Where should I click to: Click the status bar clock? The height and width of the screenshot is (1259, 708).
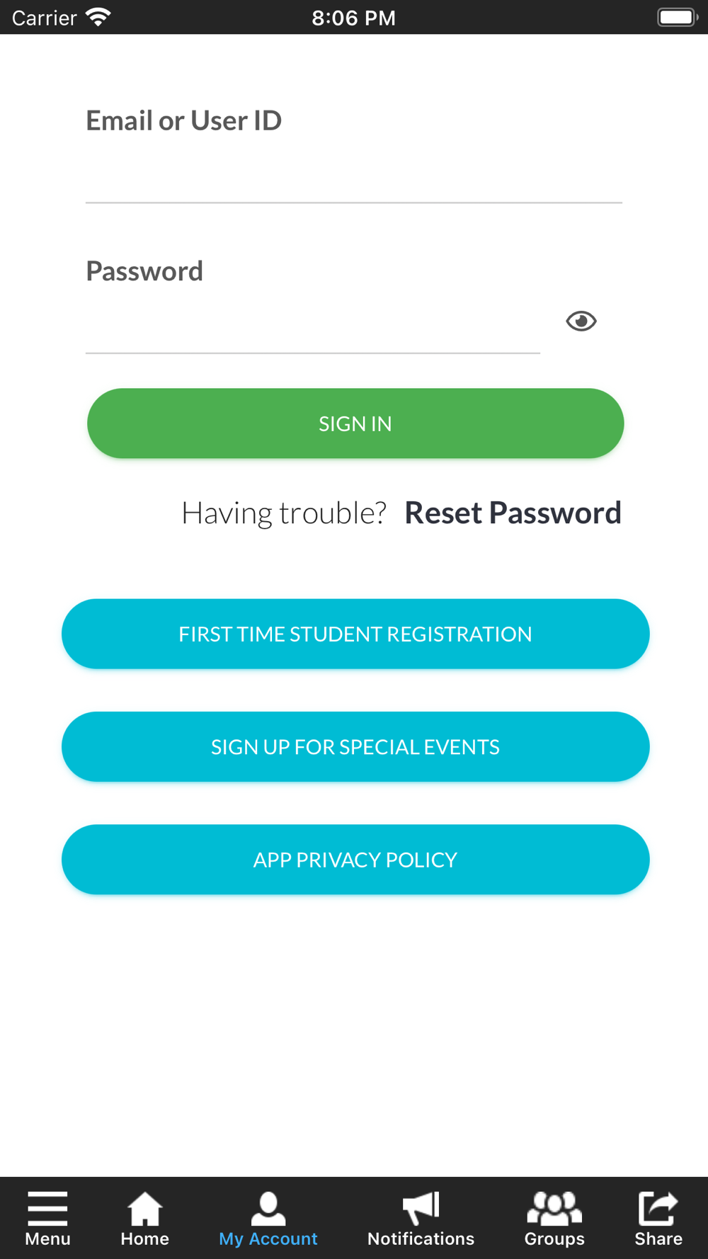(354, 18)
